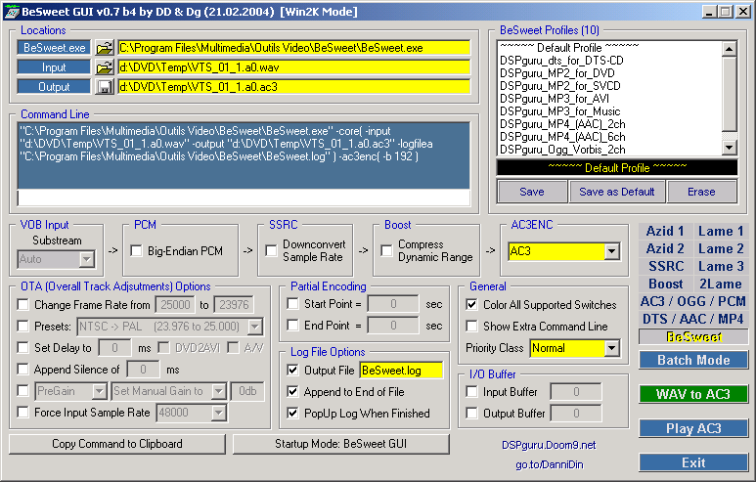This screenshot has height=482, width=756.
Task: Erase the selected profile
Action: (x=701, y=192)
